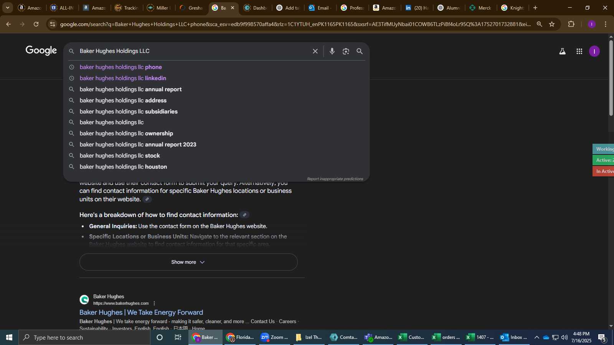Viewport: 614px width, 345px height.
Task: Open Windows Start menu
Action: point(9,337)
